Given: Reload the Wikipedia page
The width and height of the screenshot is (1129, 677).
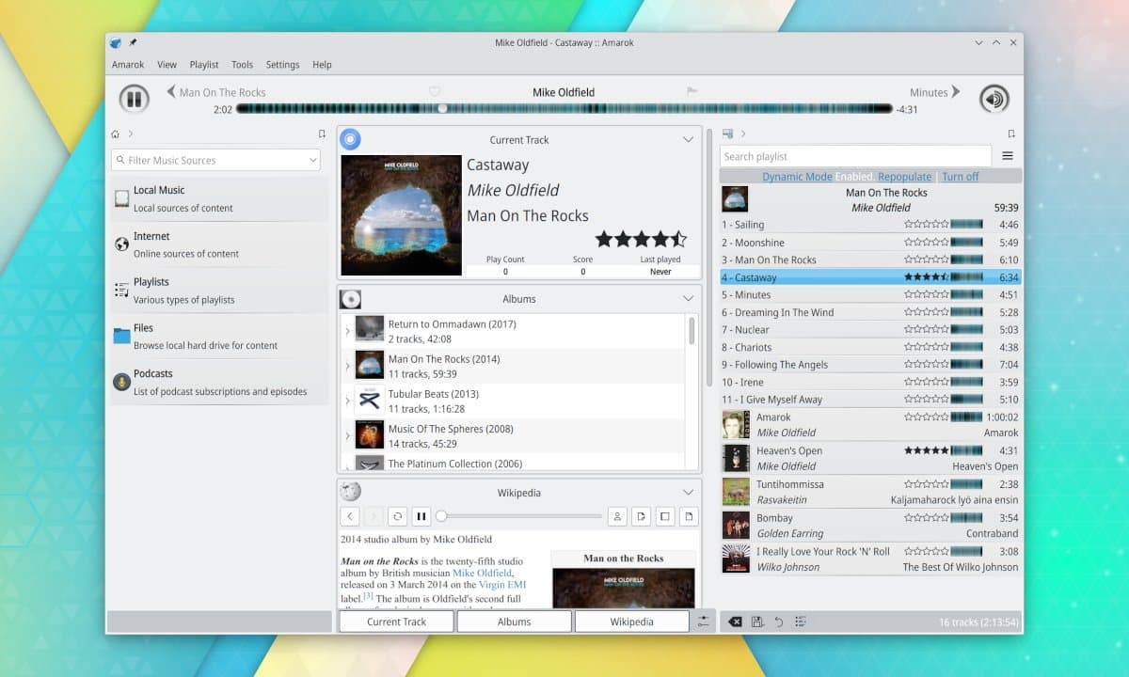Looking at the screenshot, I should (397, 516).
